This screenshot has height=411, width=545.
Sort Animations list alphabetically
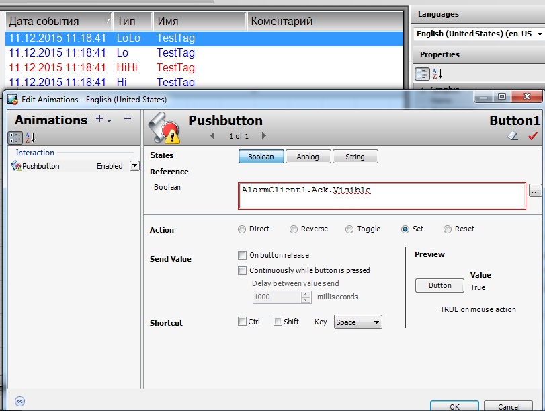click(30, 138)
